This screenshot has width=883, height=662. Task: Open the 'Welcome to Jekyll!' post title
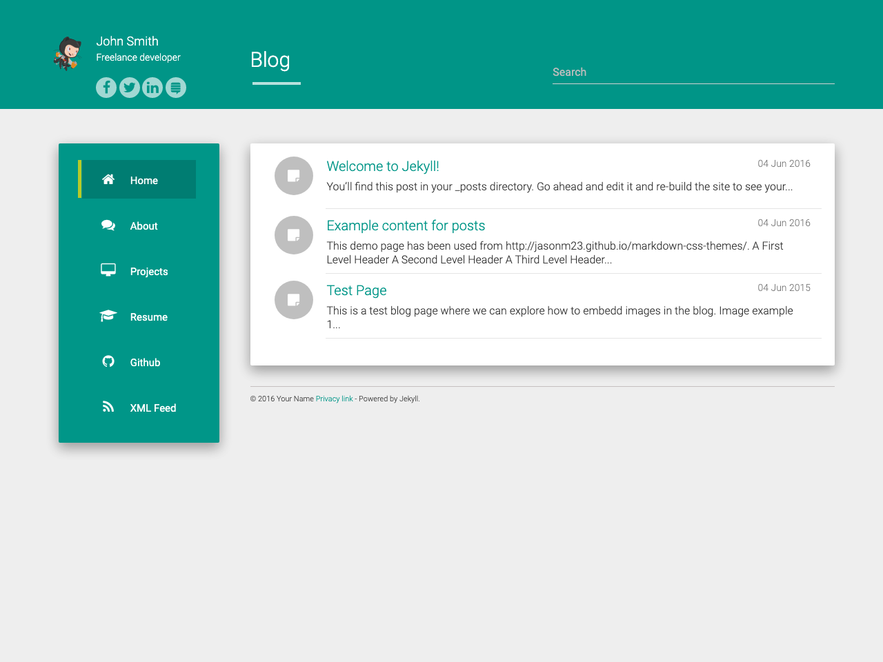tap(383, 166)
